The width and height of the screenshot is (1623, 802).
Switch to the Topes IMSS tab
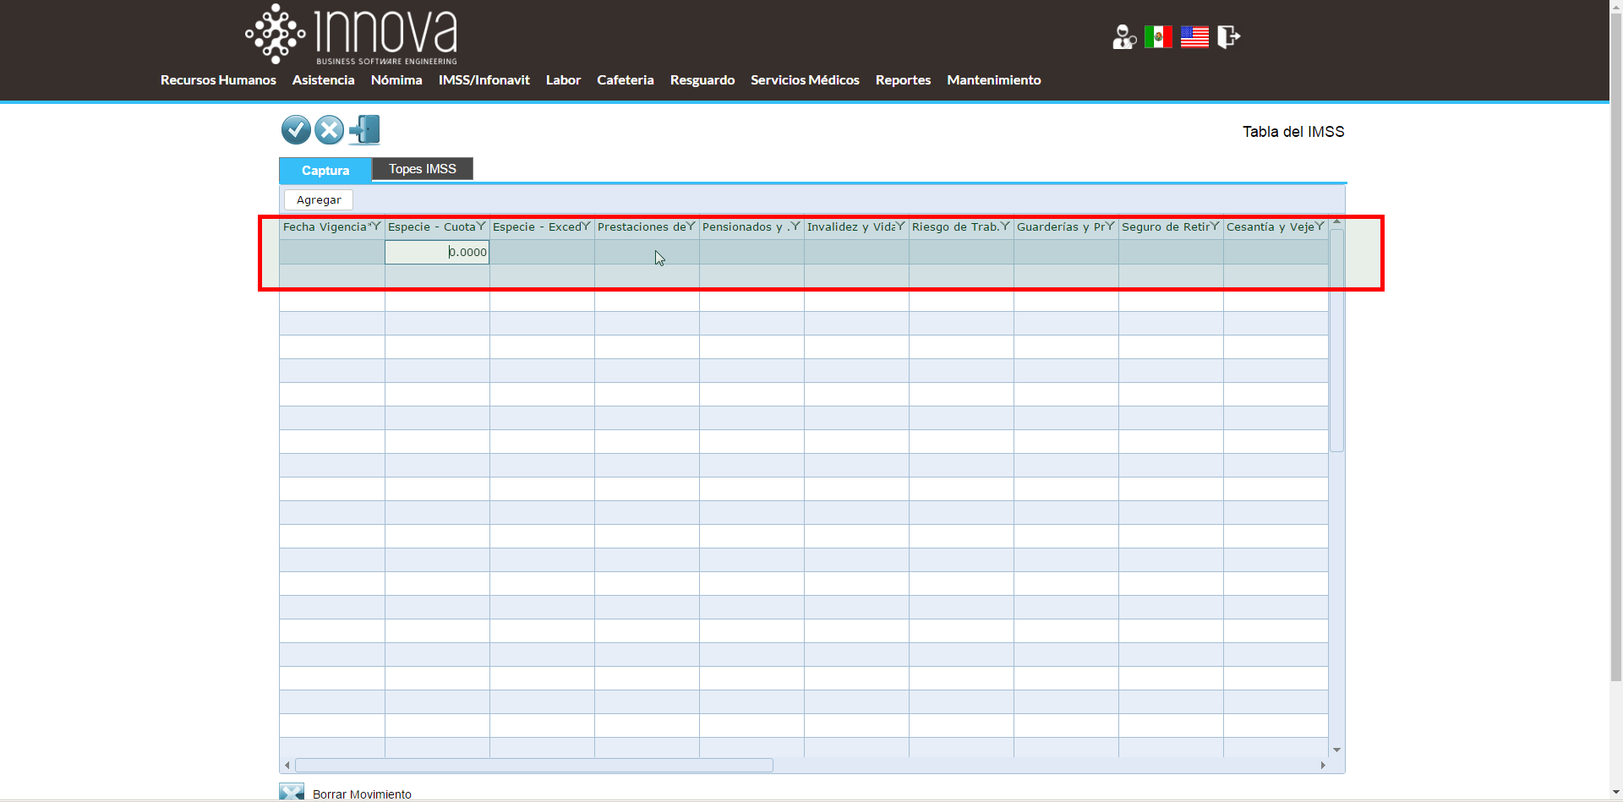(x=422, y=169)
